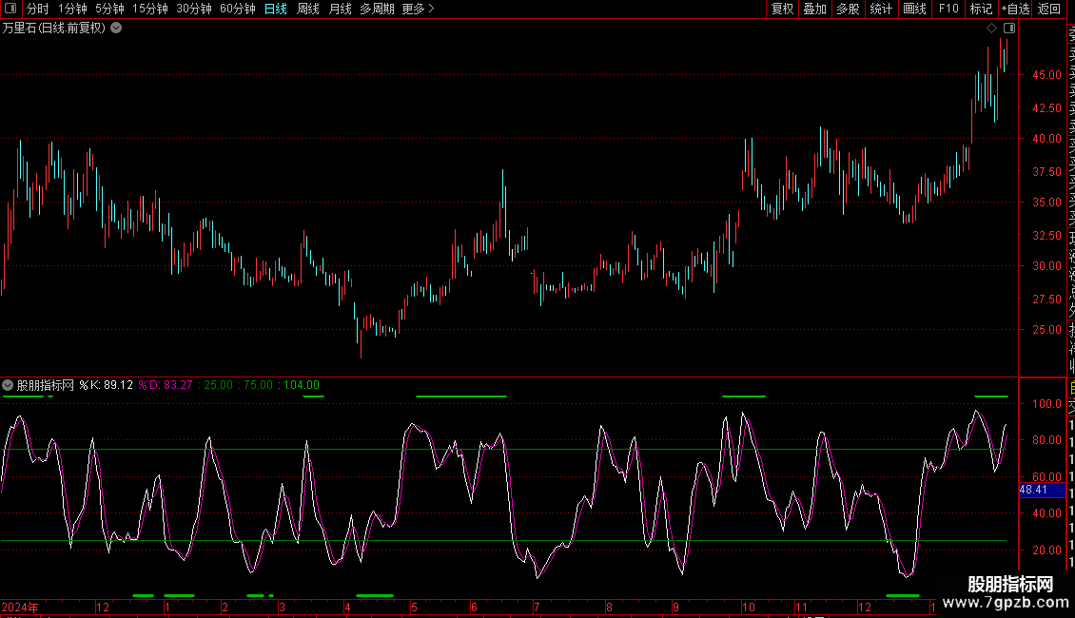Click the 万里石(日线.前复权) chart title
1075x618 pixels.
click(54, 29)
